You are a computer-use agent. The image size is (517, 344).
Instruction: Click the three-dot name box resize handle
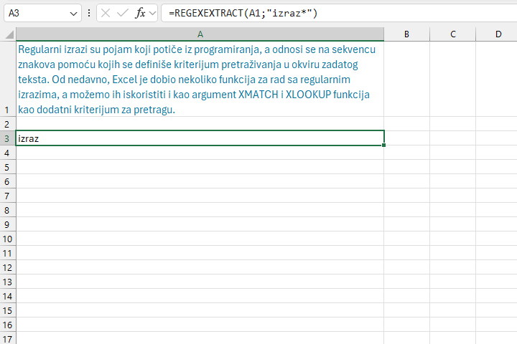(x=88, y=14)
